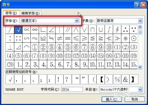This screenshot has width=148, height=105.
Task: Select circled number 5 symbol
Action: (x=68, y=47)
